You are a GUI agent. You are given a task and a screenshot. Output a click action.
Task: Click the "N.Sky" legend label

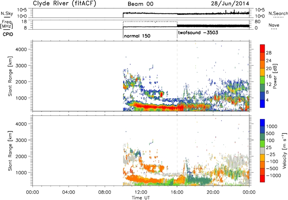pos(7,13)
